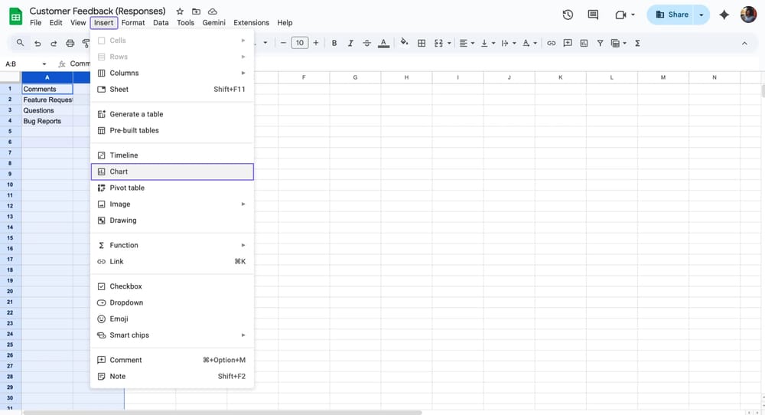Click the print icon in toolbar
This screenshot has height=415, width=765.
coord(70,44)
